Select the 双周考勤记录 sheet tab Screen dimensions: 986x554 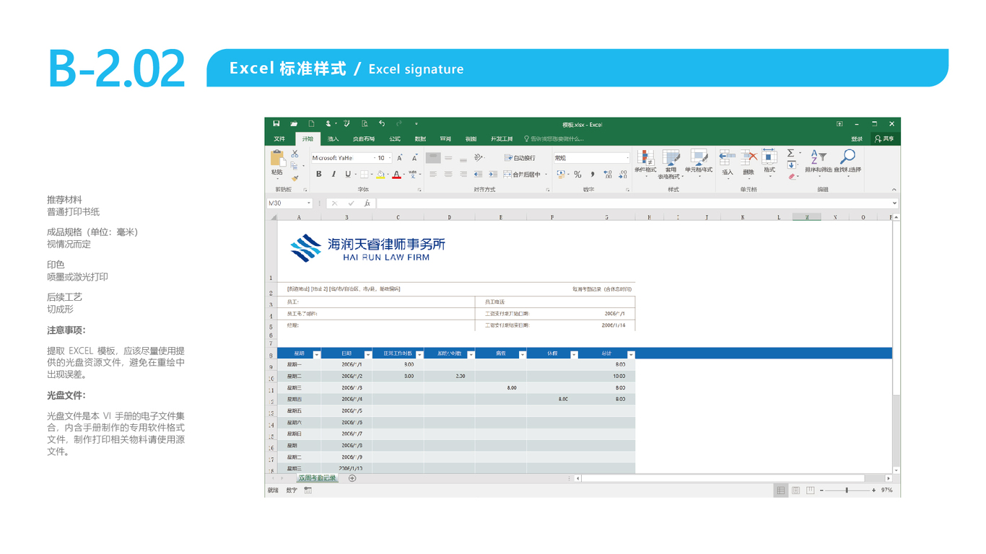(317, 478)
